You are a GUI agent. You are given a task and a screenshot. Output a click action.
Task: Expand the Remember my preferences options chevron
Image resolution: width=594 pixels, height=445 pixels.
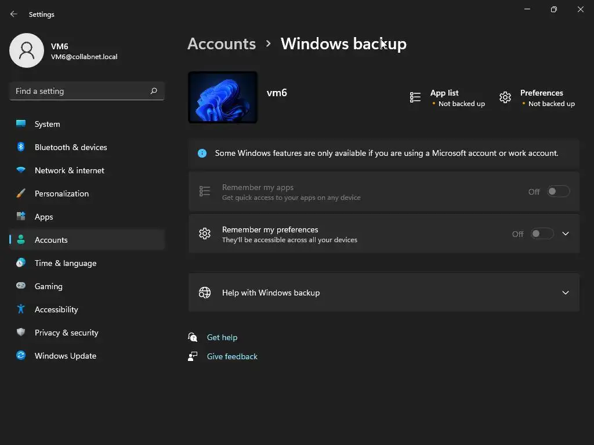566,234
